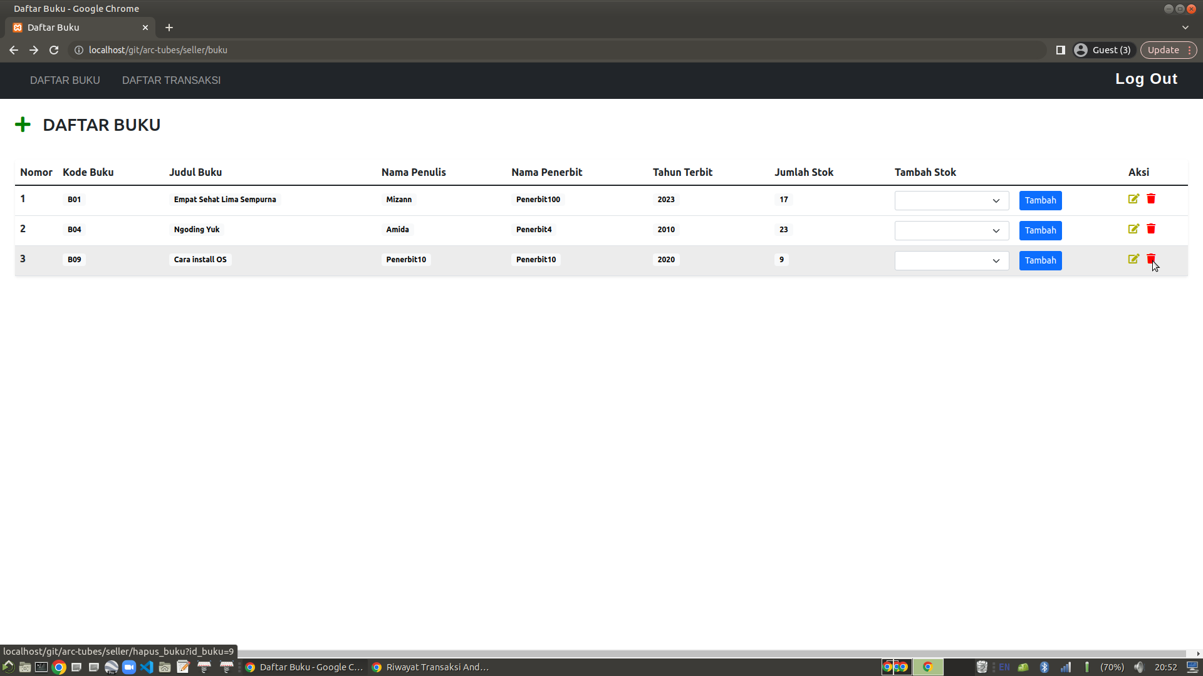The height and width of the screenshot is (676, 1203).
Task: Go back using browser back arrow
Action: point(14,50)
